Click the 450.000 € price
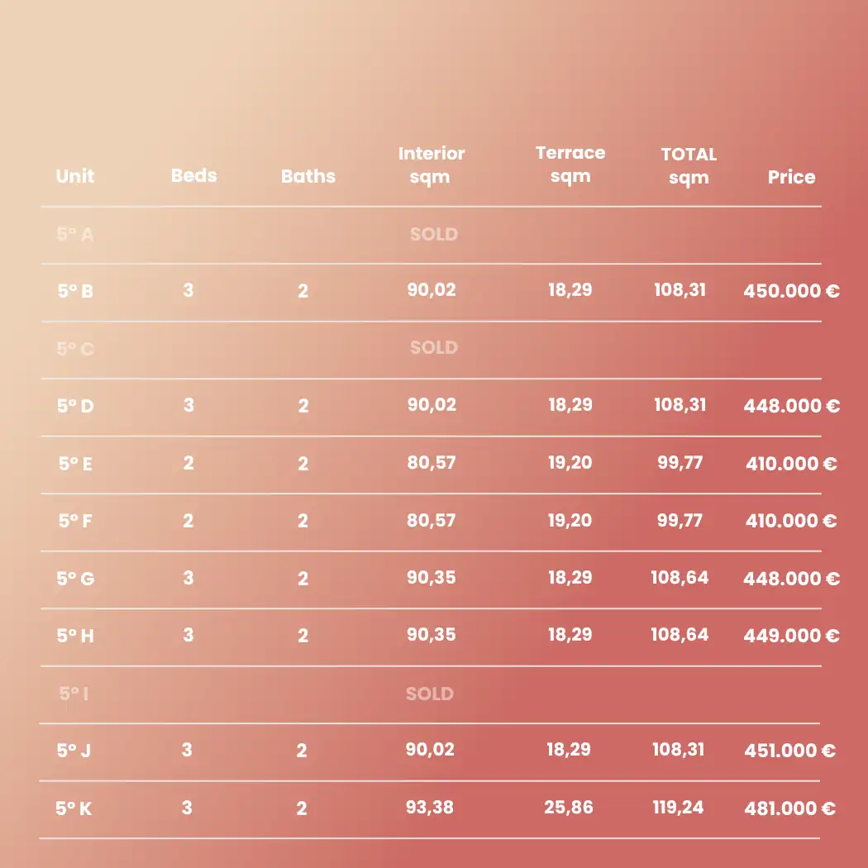868x868 pixels. [x=791, y=291]
